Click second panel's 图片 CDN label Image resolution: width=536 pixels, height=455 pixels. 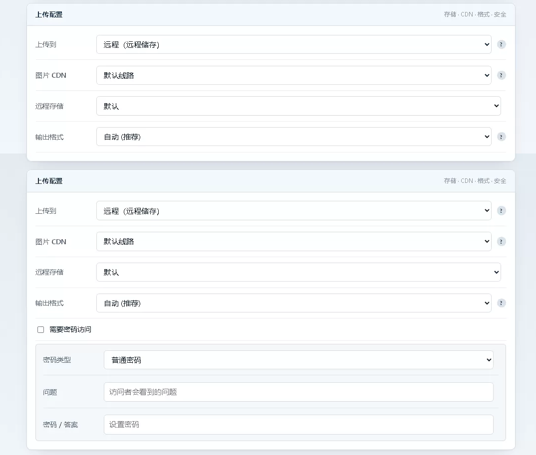[x=50, y=242]
